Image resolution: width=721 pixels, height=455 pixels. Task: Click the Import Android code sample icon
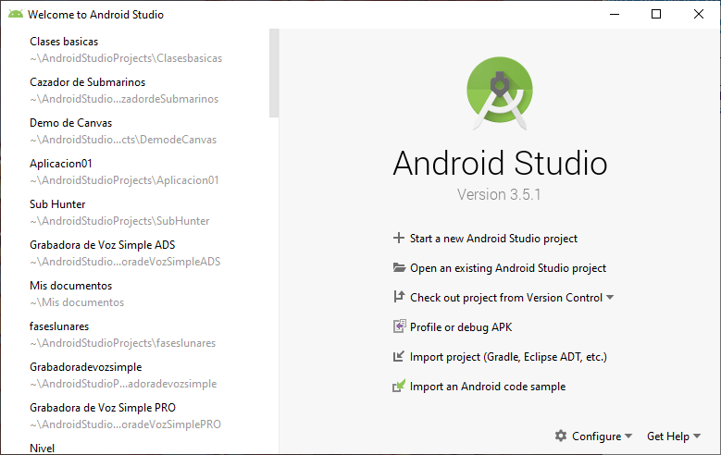(399, 387)
